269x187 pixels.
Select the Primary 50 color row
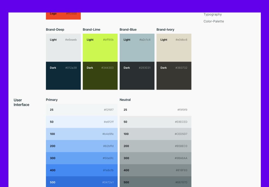82,122
